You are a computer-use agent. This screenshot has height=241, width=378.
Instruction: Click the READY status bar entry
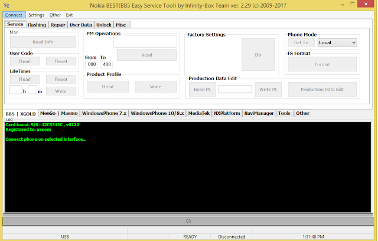click(x=190, y=237)
